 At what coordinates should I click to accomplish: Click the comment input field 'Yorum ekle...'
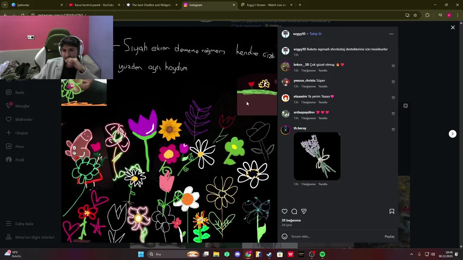pyautogui.click(x=336, y=237)
